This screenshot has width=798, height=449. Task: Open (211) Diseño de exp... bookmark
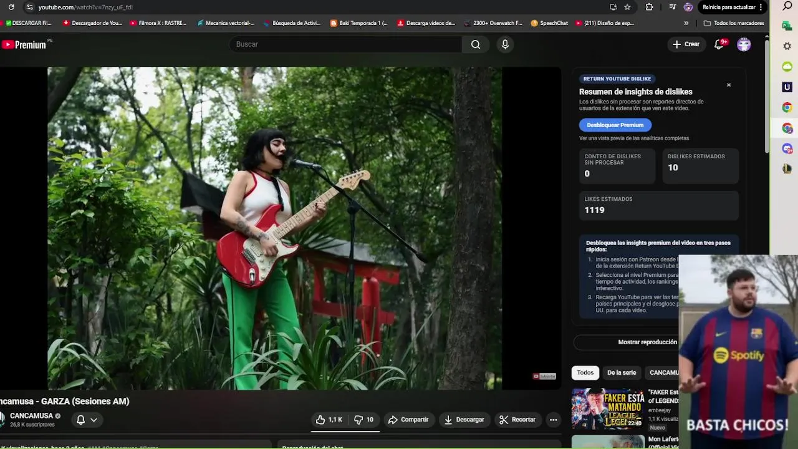coord(604,23)
